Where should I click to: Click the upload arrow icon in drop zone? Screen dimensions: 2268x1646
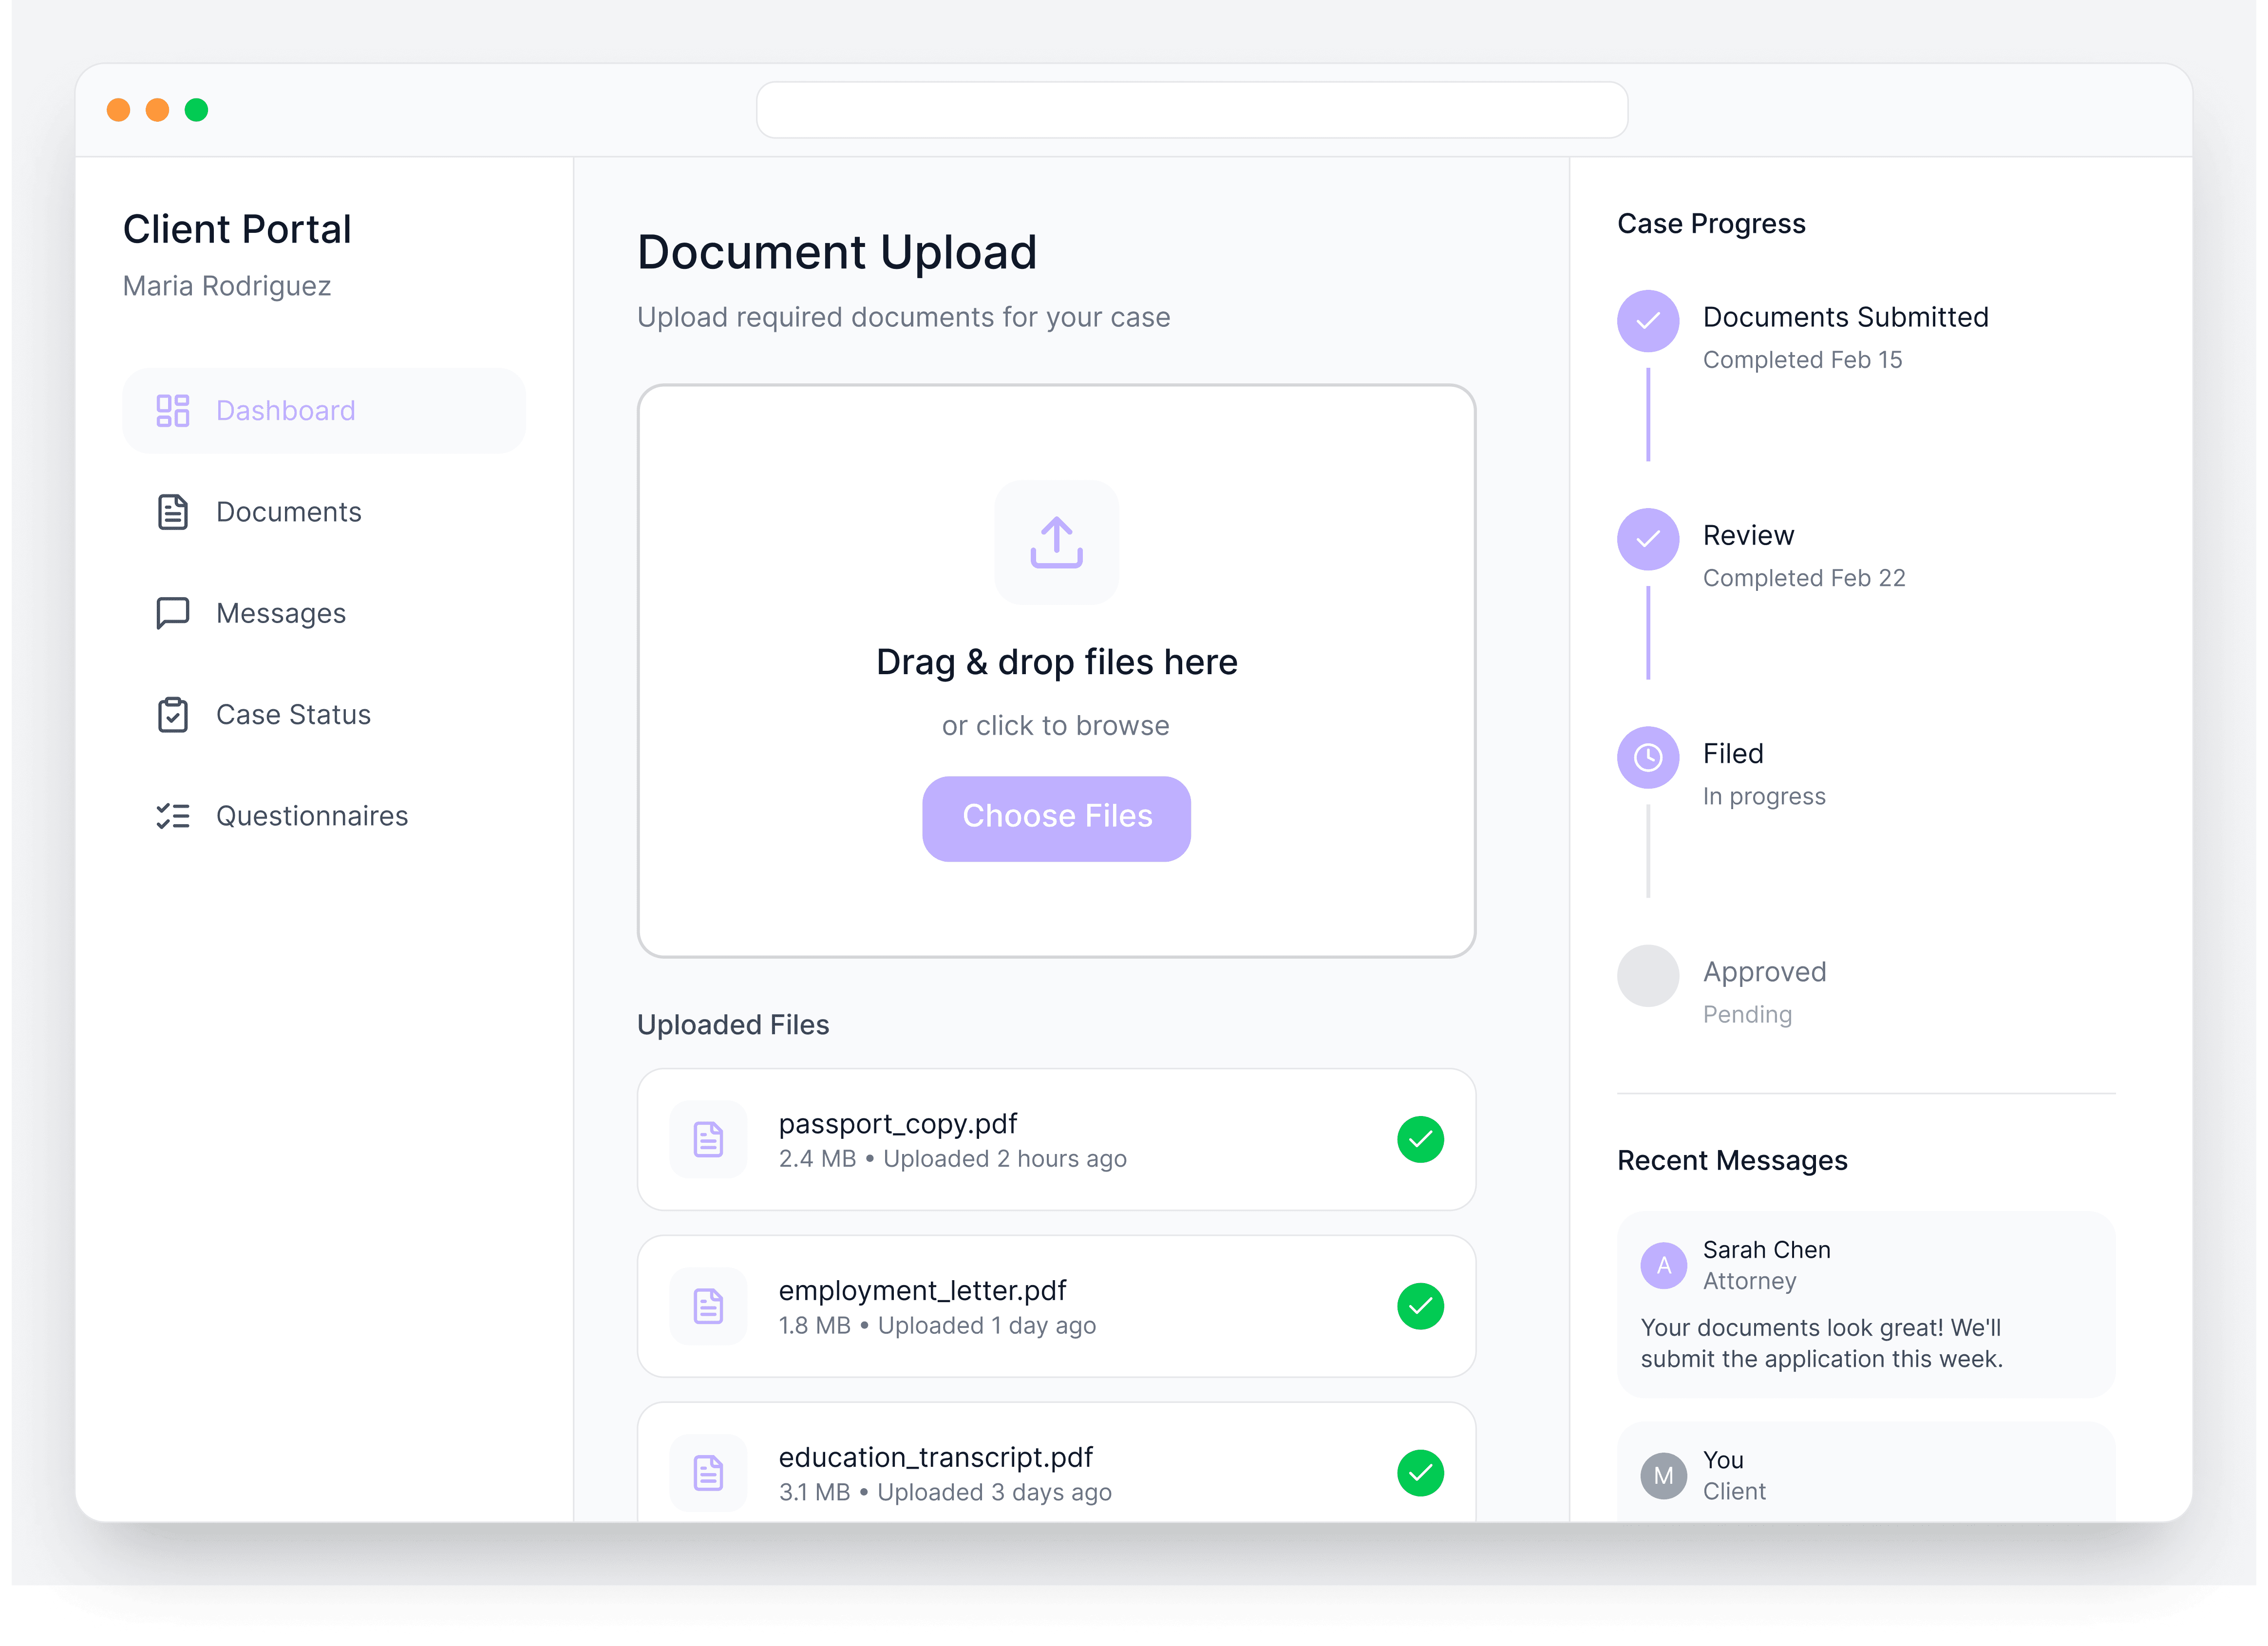point(1056,543)
